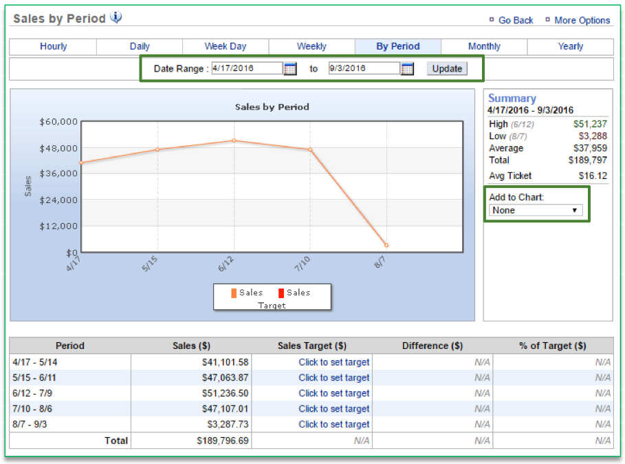This screenshot has width=625, height=464.
Task: Set target for the 4/17 - 5/14 period
Action: tap(334, 362)
